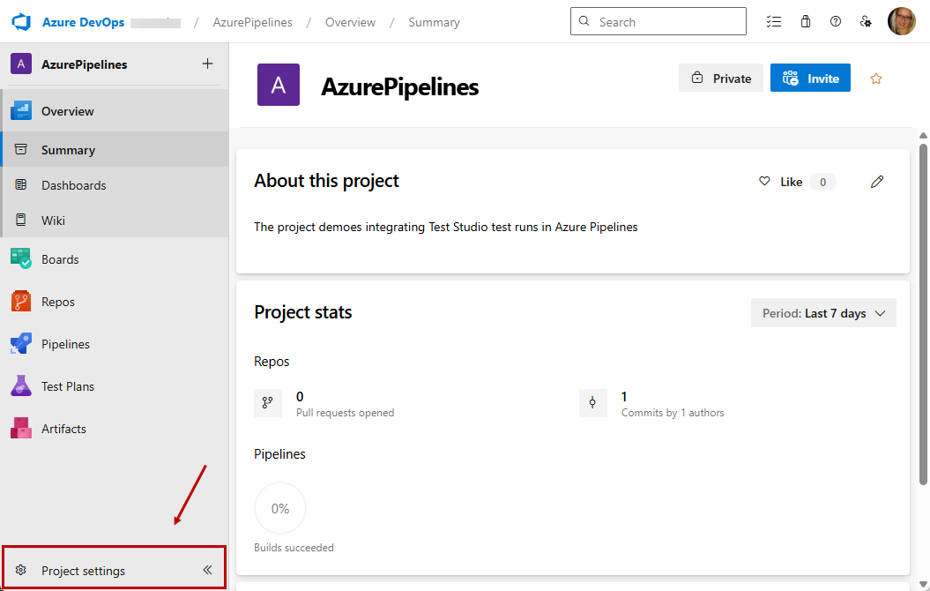Click the Summary page icon

21,149
